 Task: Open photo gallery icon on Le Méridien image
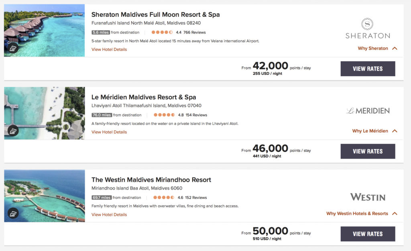point(13,131)
